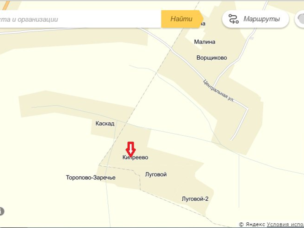Click the Торопово-Заречье map label
Image resolution: width=304 pixels, height=228 pixels.
91,177
